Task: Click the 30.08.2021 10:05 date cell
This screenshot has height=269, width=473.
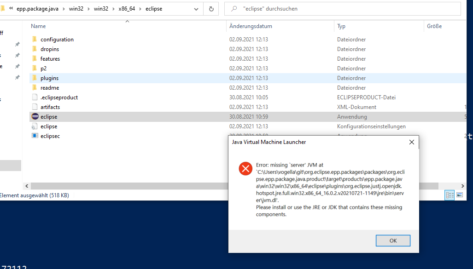Action: (249, 97)
